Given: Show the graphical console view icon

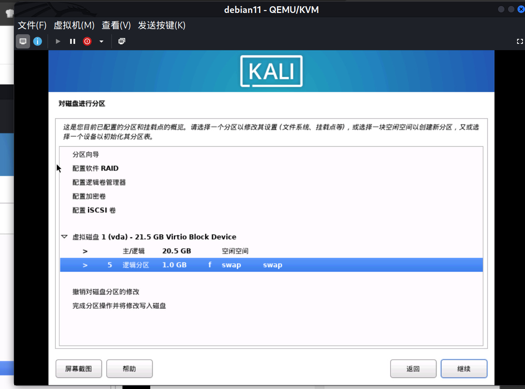Looking at the screenshot, I should coord(23,41).
